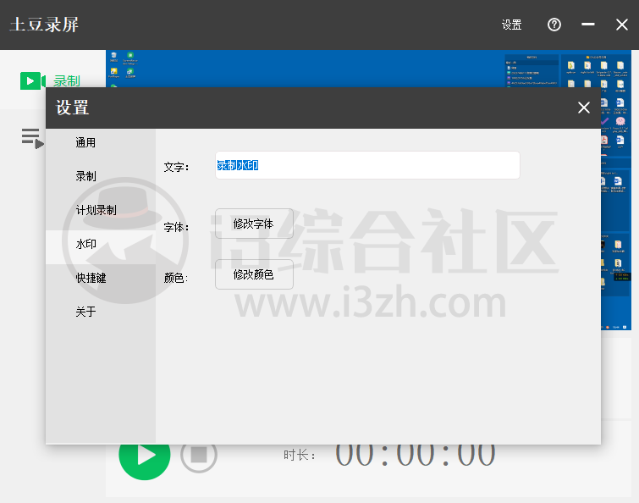Click the 颜色: label
This screenshot has height=503, width=639.
[x=176, y=278]
